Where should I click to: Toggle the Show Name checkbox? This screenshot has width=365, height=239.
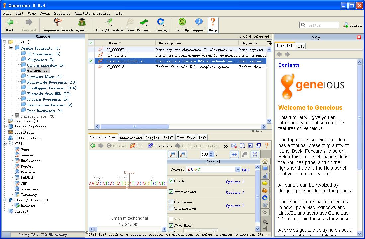171,225
